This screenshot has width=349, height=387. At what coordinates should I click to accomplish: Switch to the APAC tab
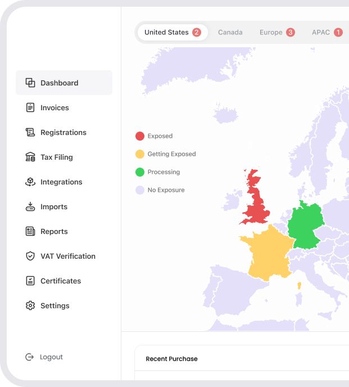327,32
